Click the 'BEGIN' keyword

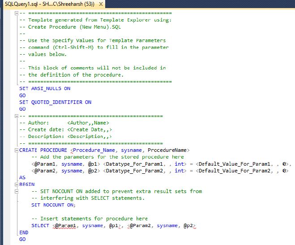click(x=27, y=185)
